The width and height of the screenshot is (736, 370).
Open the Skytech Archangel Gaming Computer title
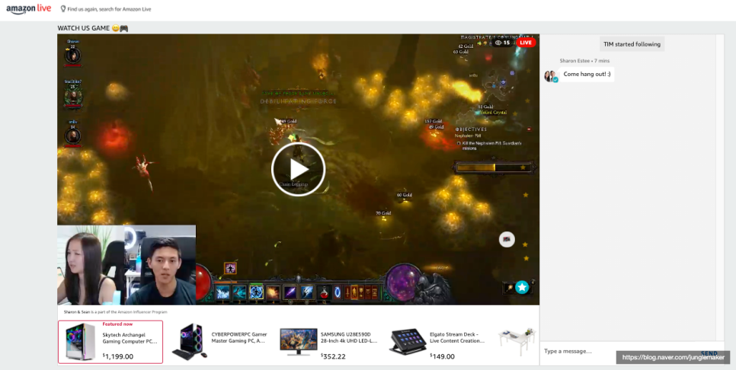tap(130, 338)
